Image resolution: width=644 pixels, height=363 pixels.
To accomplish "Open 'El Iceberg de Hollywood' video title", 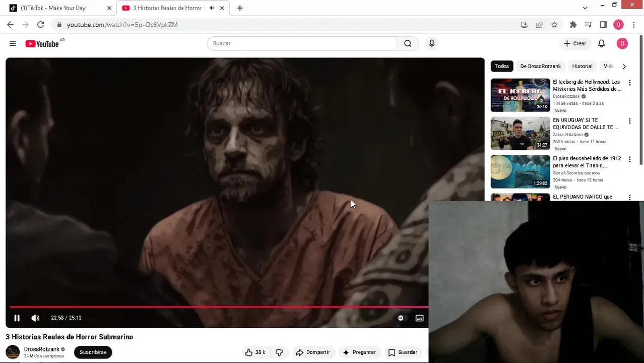I will pyautogui.click(x=587, y=85).
